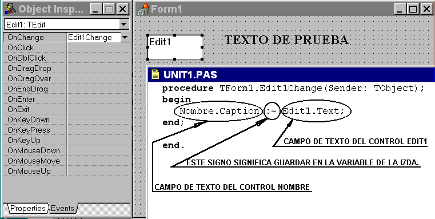Click the OnExit event value field
Viewport: 435px width, 219px height.
coord(99,109)
